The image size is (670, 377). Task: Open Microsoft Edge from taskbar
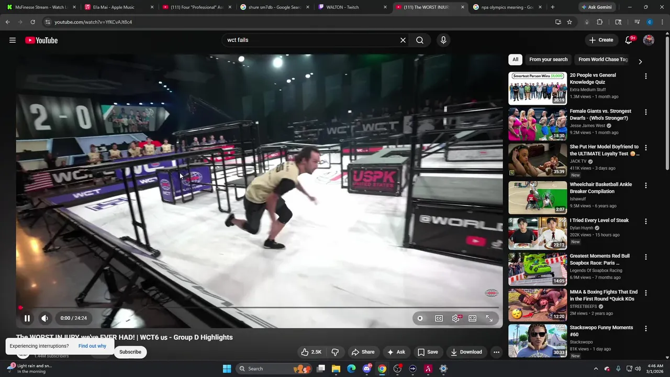click(351, 369)
